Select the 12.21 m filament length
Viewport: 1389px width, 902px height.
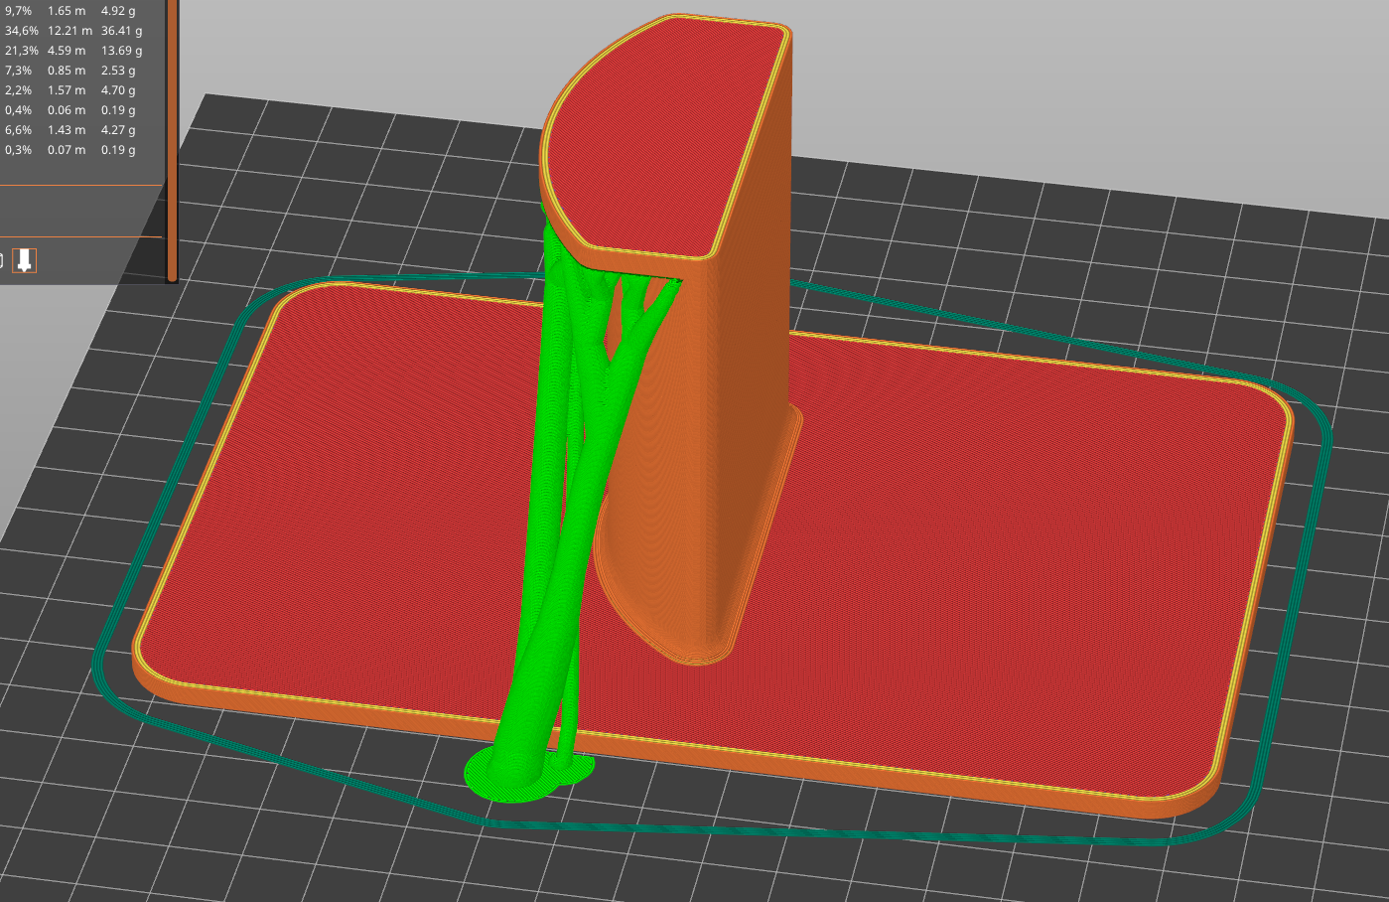point(69,31)
